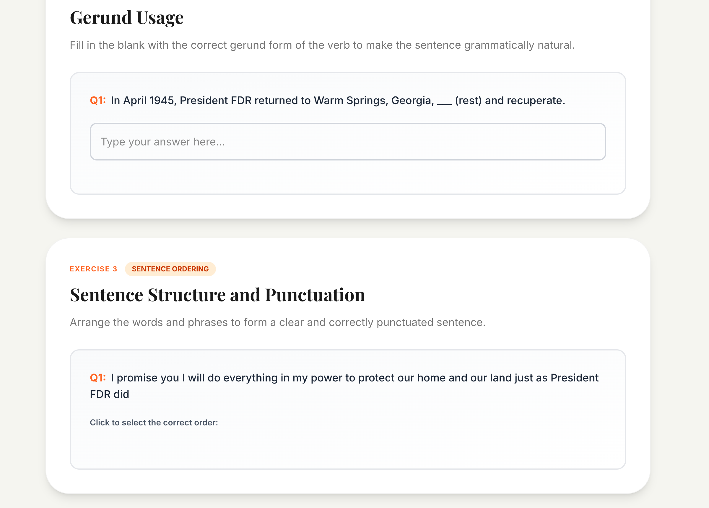The width and height of the screenshot is (709, 508).
Task: Click 'Warm Springs, Georgia' in question text
Action: 374,101
